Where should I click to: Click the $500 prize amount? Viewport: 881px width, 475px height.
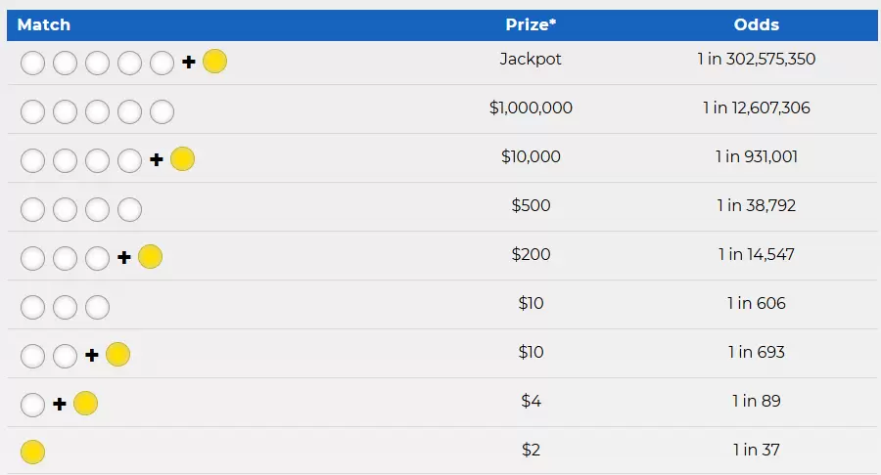tap(531, 205)
